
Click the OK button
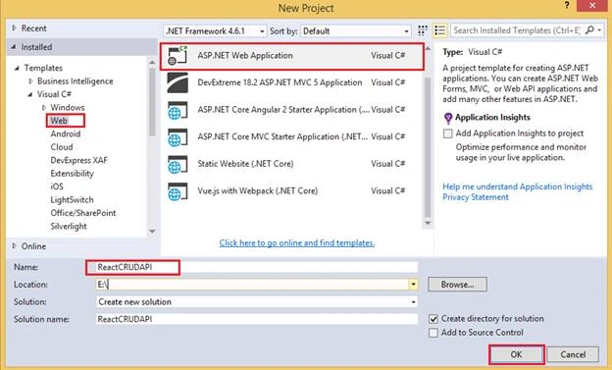516,354
